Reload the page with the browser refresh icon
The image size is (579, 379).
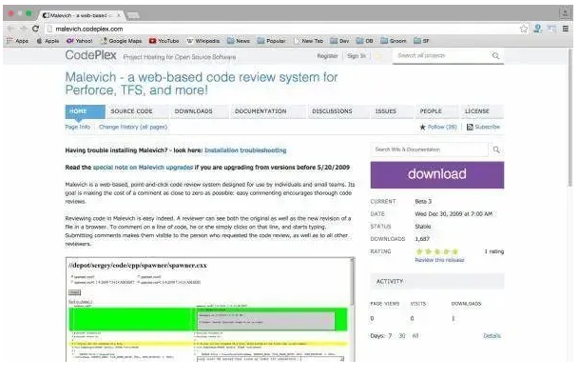point(35,29)
